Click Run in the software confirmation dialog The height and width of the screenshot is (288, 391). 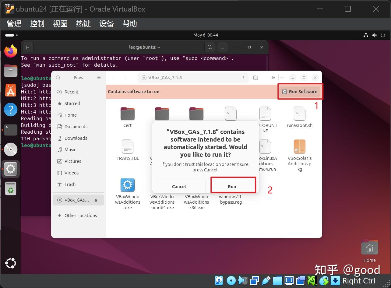coord(232,186)
